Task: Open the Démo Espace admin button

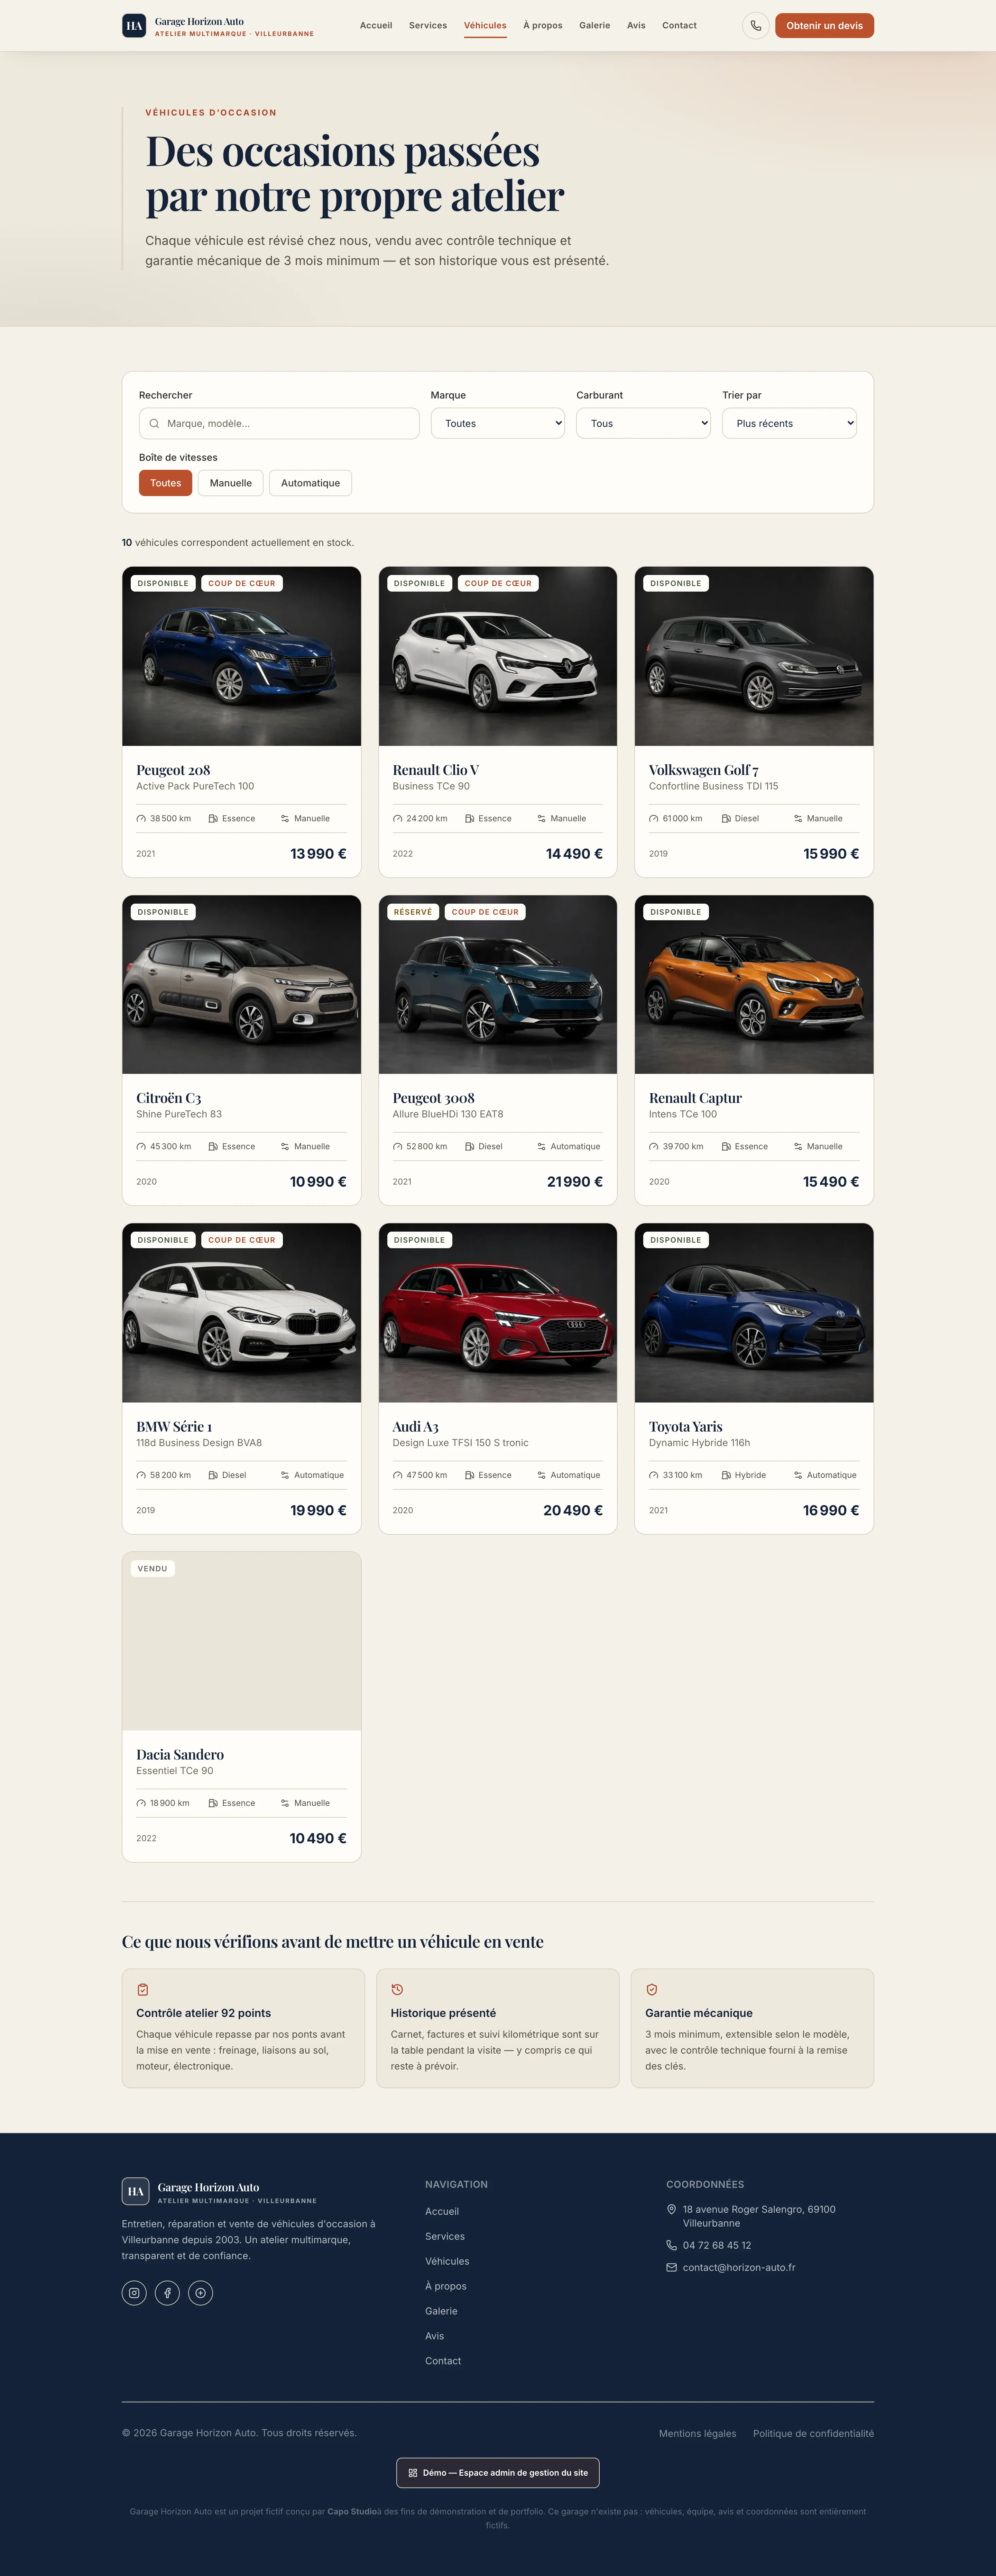Action: click(498, 2473)
